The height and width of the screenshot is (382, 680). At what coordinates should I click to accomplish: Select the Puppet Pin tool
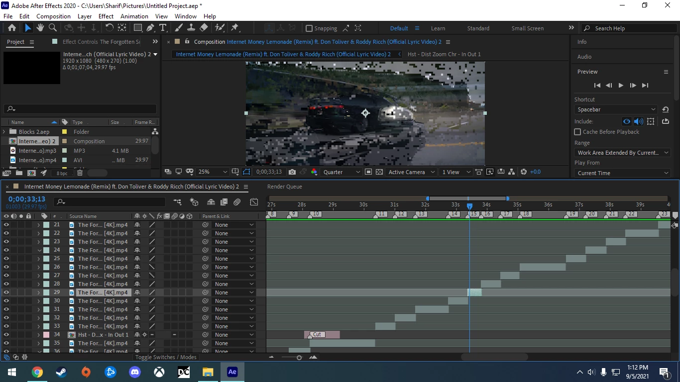click(235, 28)
